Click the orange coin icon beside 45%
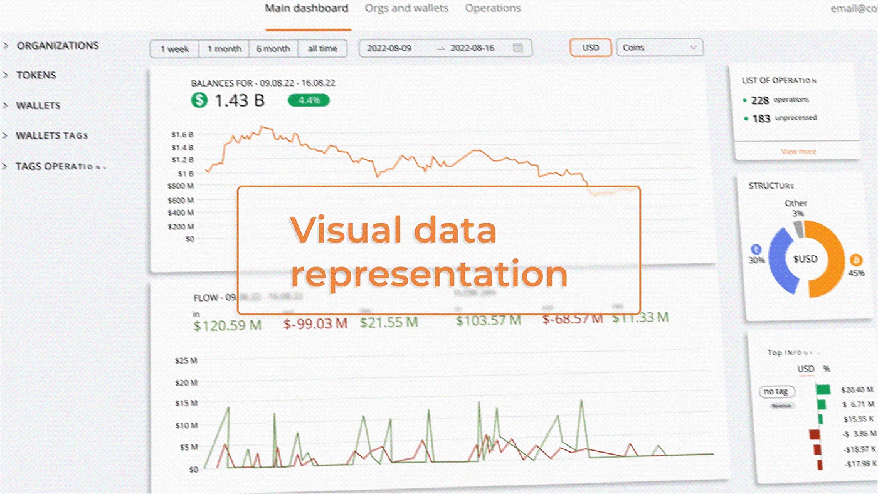The image size is (878, 494). tap(855, 260)
